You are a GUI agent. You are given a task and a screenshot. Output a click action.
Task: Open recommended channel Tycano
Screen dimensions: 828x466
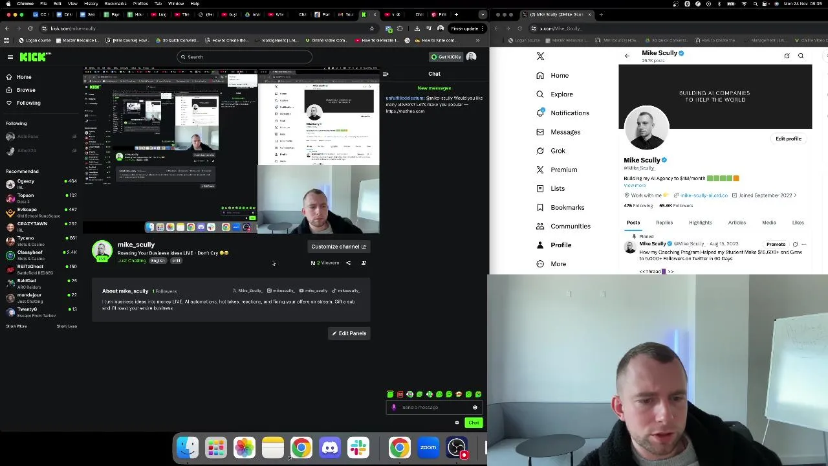click(x=41, y=241)
